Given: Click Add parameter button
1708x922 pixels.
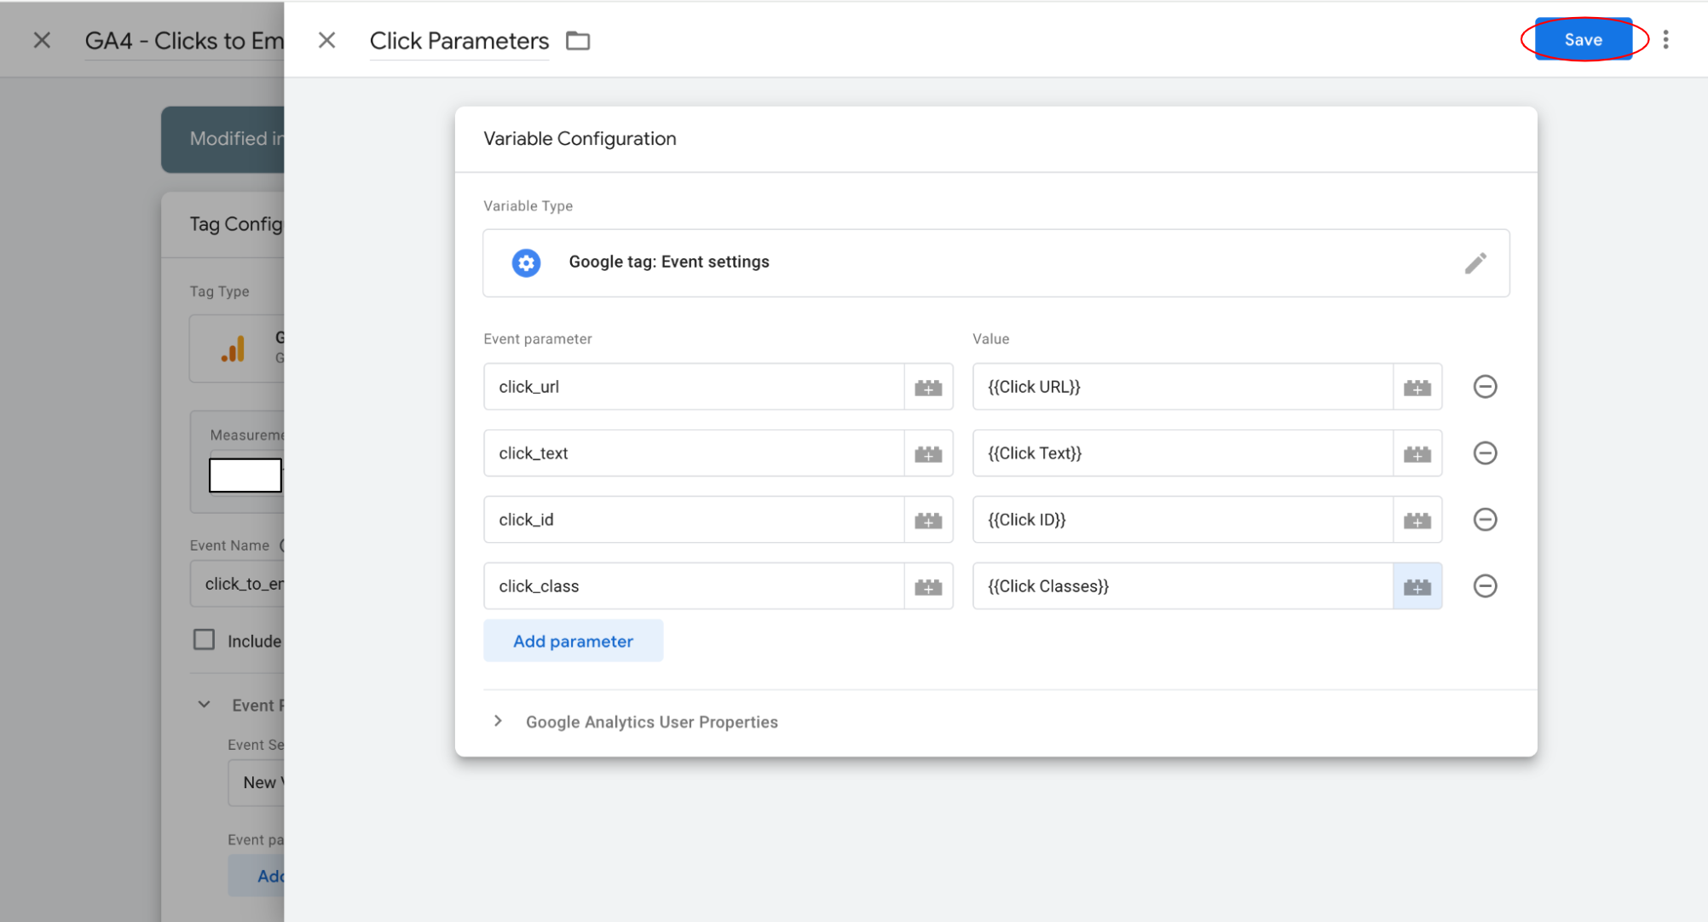Looking at the screenshot, I should (x=573, y=642).
